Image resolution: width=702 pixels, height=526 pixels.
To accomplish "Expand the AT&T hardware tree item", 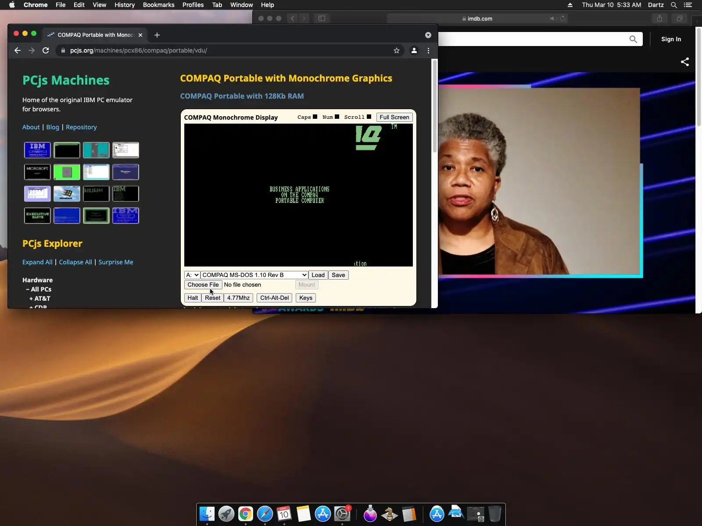I will click(x=40, y=299).
